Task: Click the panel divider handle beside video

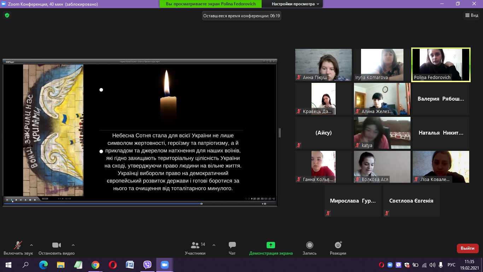Action: point(280,133)
